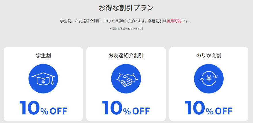Screen dimensions: 253x123
Task: Click 学生割 in the description sentence
Action: pos(66,21)
